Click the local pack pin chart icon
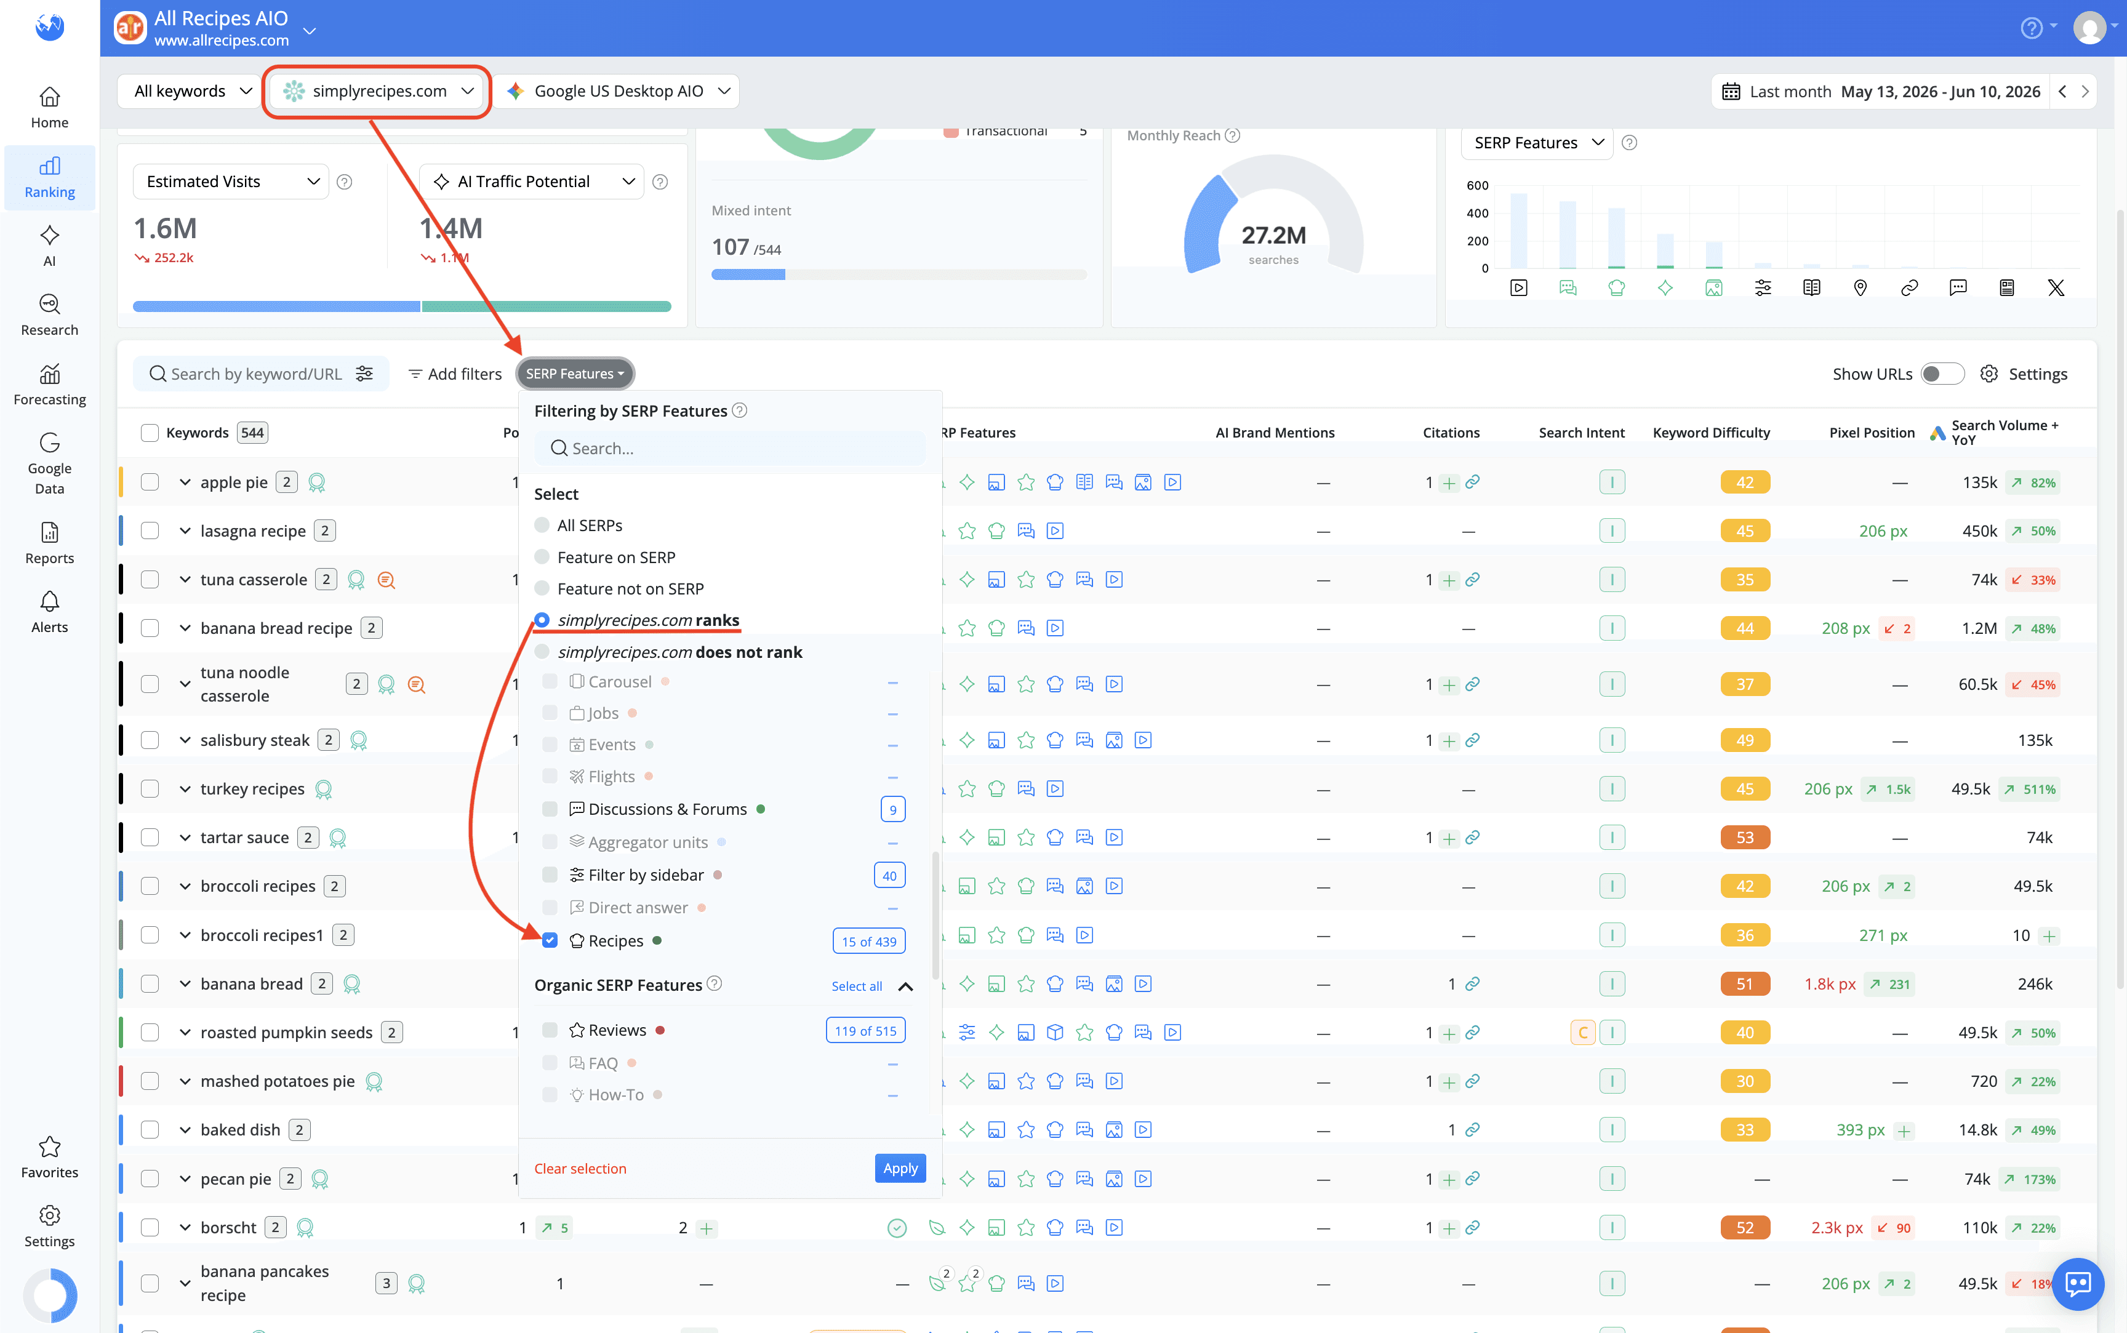Viewport: 2127px width, 1333px height. click(1860, 287)
